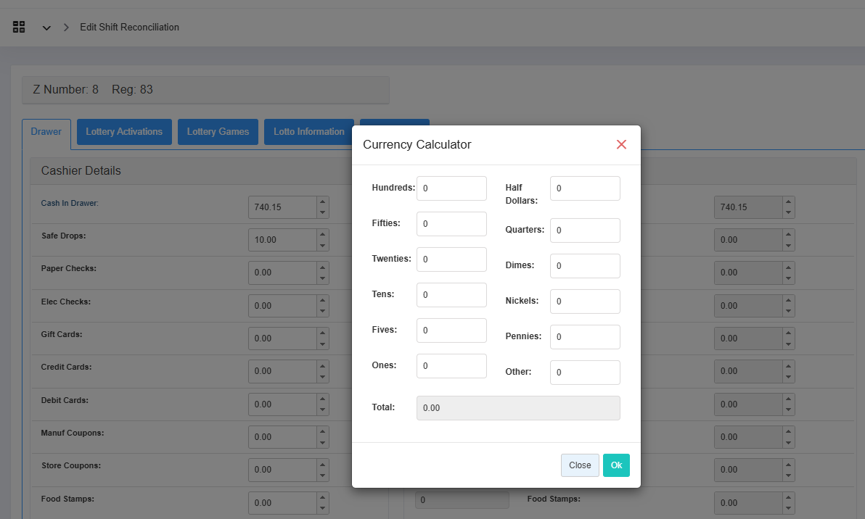Viewport: 865px width, 519px height.
Task: Open the Cash In Drawer link
Action: (70, 203)
